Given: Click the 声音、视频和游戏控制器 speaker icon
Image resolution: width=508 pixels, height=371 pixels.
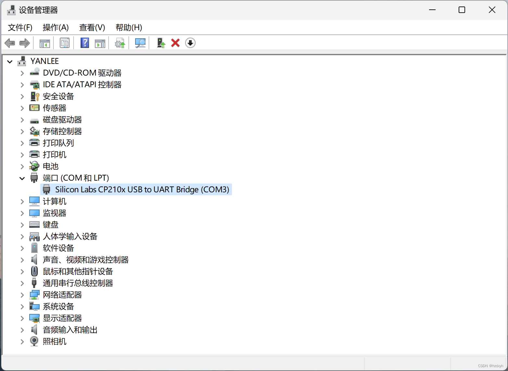Looking at the screenshot, I should coord(34,259).
